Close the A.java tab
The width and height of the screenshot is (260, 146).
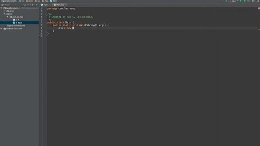(50, 5)
